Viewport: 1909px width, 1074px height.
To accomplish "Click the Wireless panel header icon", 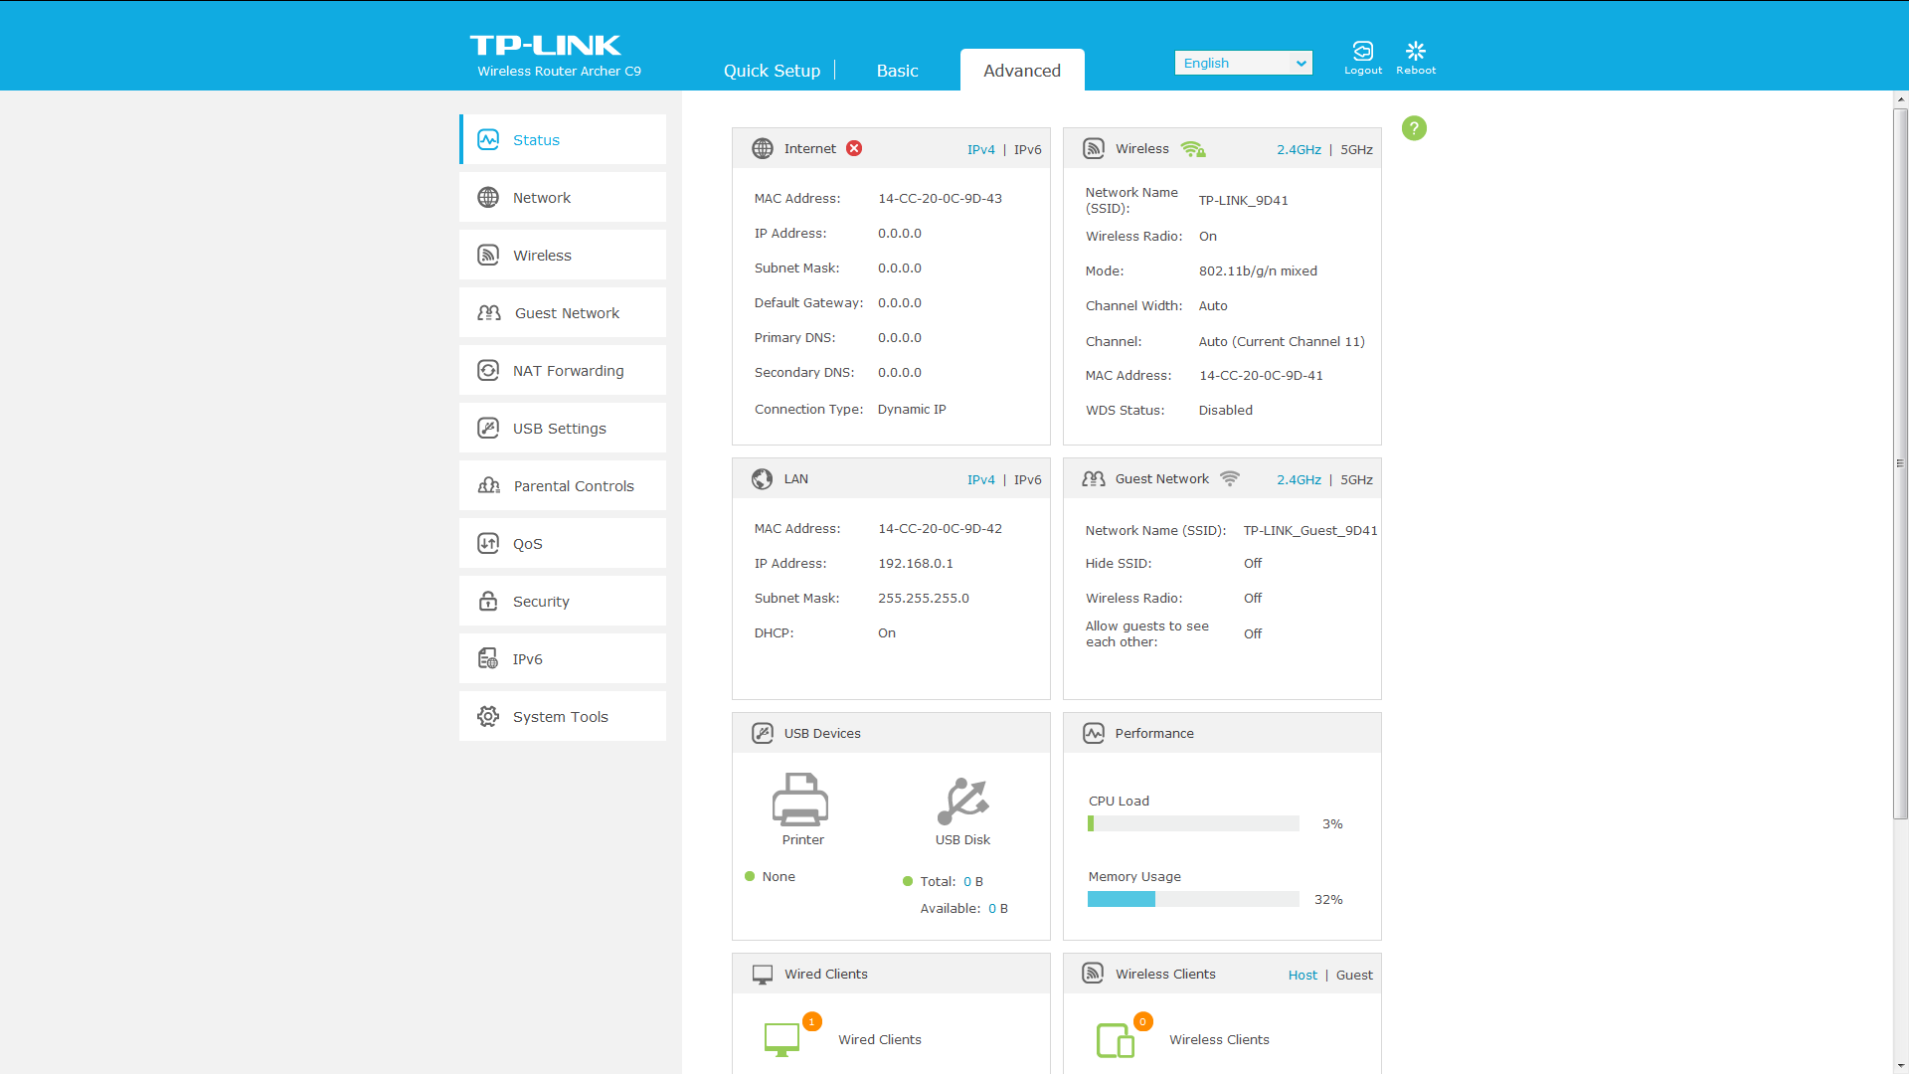I will tap(1094, 148).
